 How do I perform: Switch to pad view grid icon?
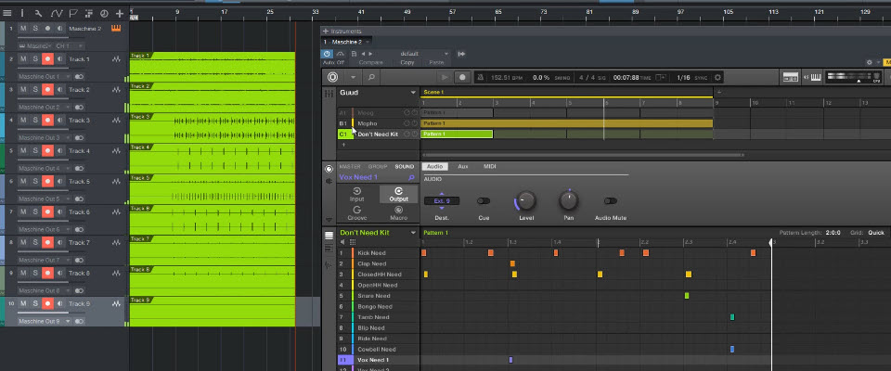point(353,242)
